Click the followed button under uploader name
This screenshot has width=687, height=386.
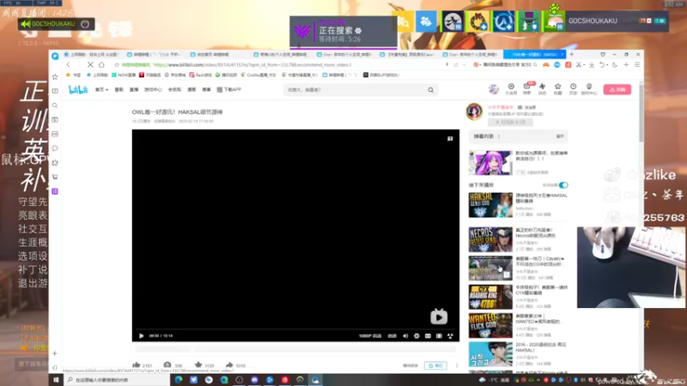click(x=510, y=122)
